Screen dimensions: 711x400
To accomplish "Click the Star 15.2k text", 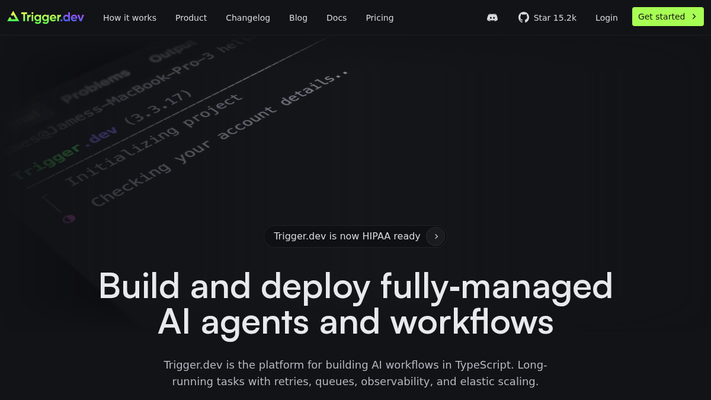I will (x=555, y=18).
